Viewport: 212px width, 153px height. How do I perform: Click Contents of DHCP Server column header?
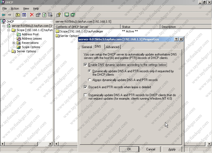click(87, 27)
